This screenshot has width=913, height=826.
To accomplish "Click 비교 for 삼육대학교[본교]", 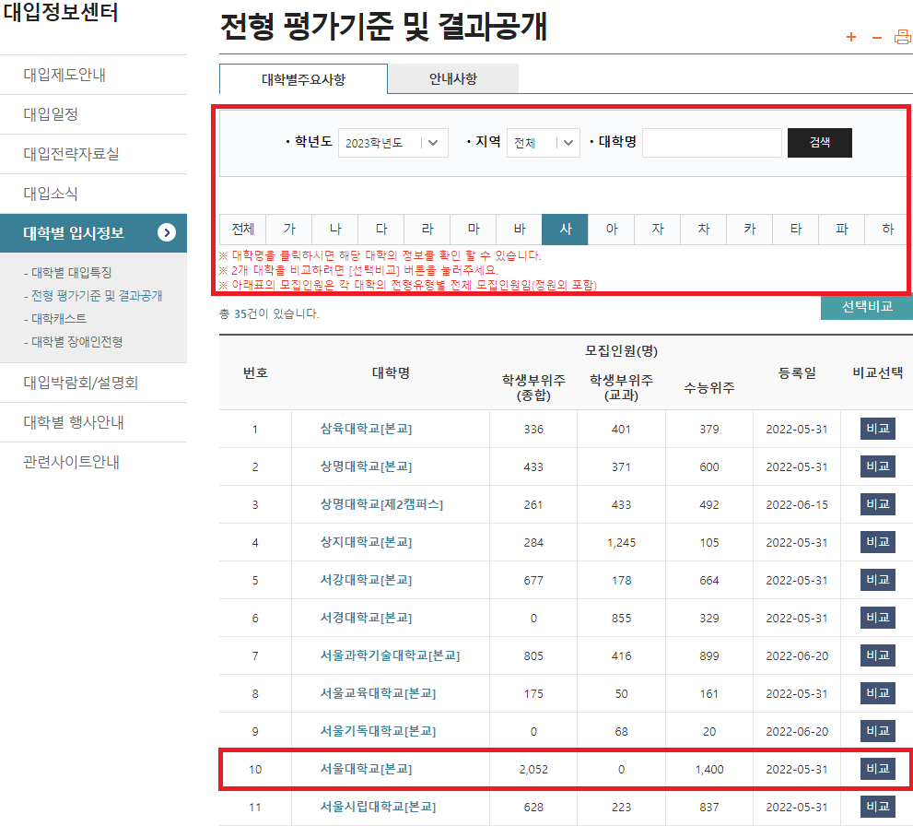I will click(x=877, y=429).
